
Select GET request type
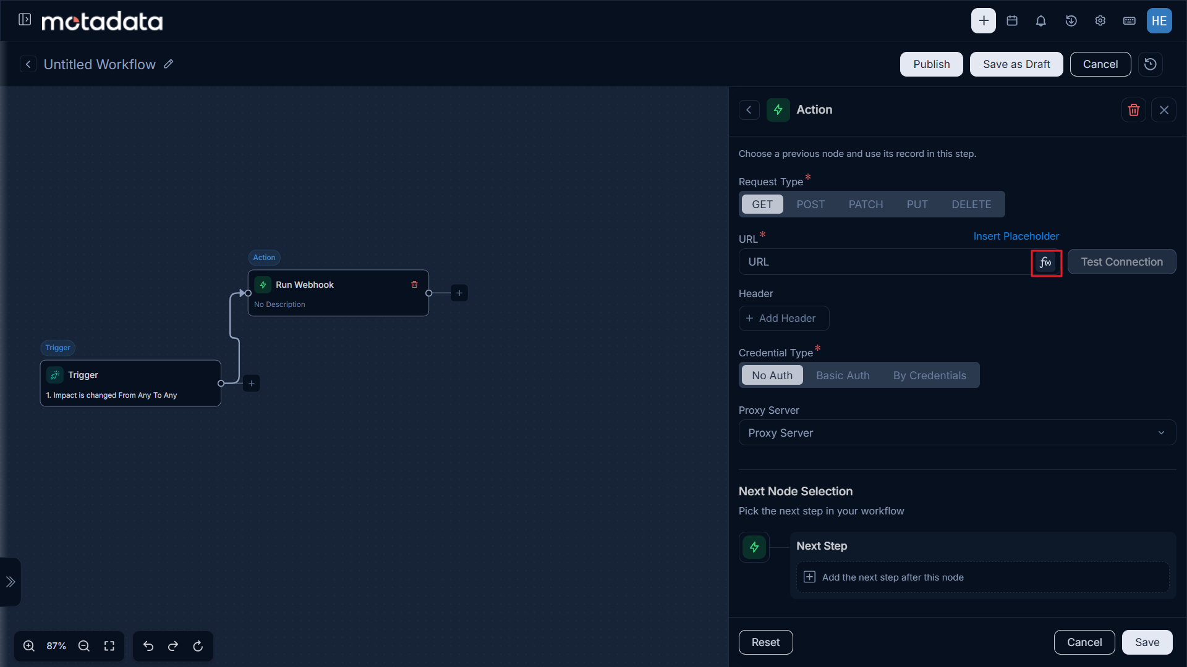coord(762,204)
